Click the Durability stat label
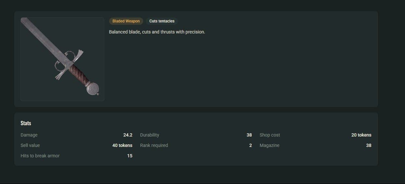405x184 pixels. coord(149,135)
